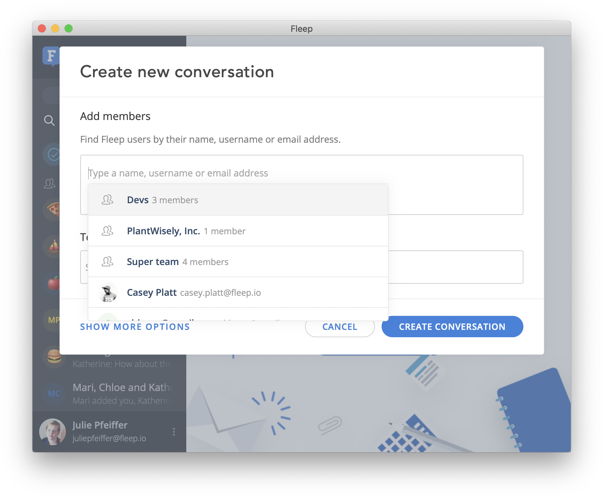Focus the name, username or email input
Image resolution: width=603 pixels, height=497 pixels.
(302, 173)
